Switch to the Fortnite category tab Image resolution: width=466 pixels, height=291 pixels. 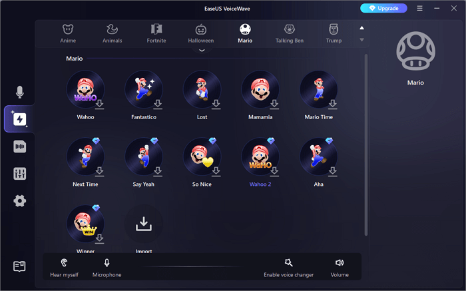(156, 33)
